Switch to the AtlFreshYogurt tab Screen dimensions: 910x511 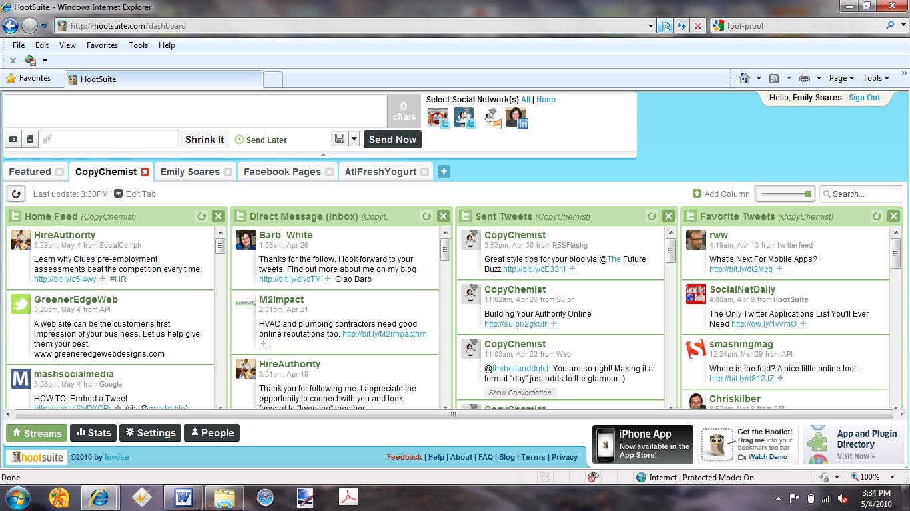click(380, 172)
